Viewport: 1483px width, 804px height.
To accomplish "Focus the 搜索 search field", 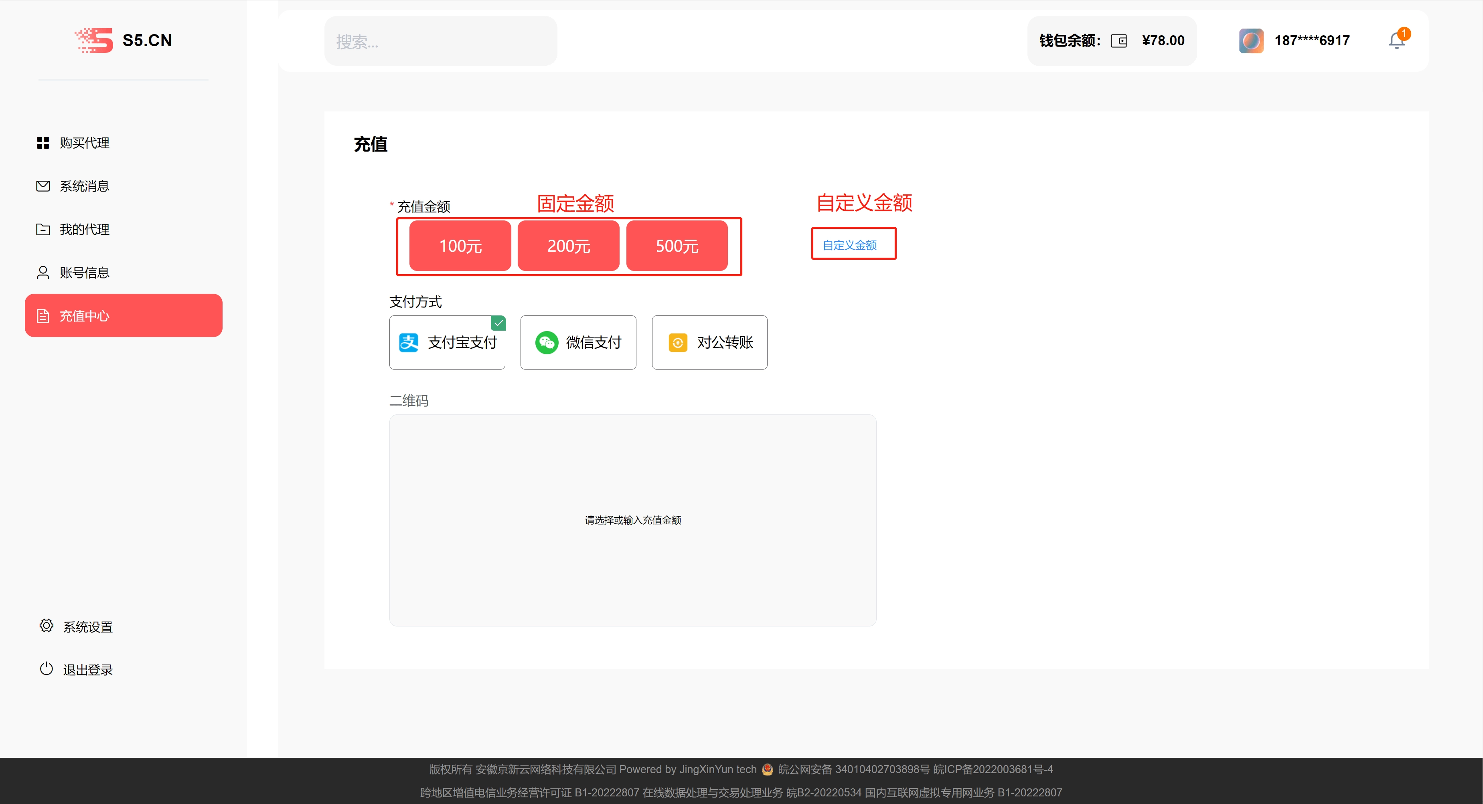I will click(440, 41).
